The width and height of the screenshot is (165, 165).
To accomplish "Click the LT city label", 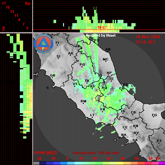I will (92, 115).
